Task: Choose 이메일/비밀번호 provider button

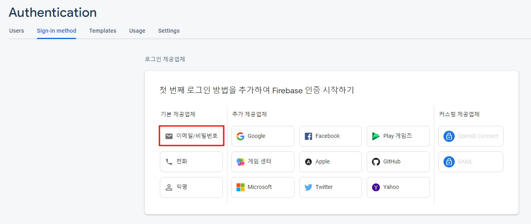Action: (x=191, y=136)
